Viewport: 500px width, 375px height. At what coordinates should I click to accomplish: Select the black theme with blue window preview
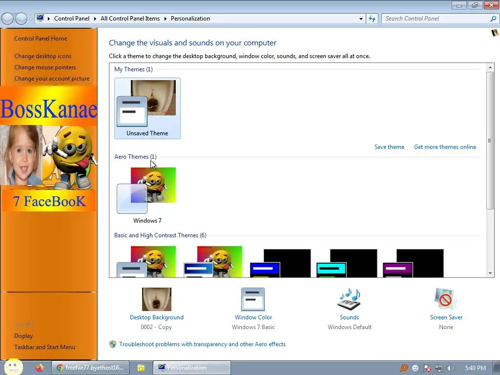click(x=280, y=263)
